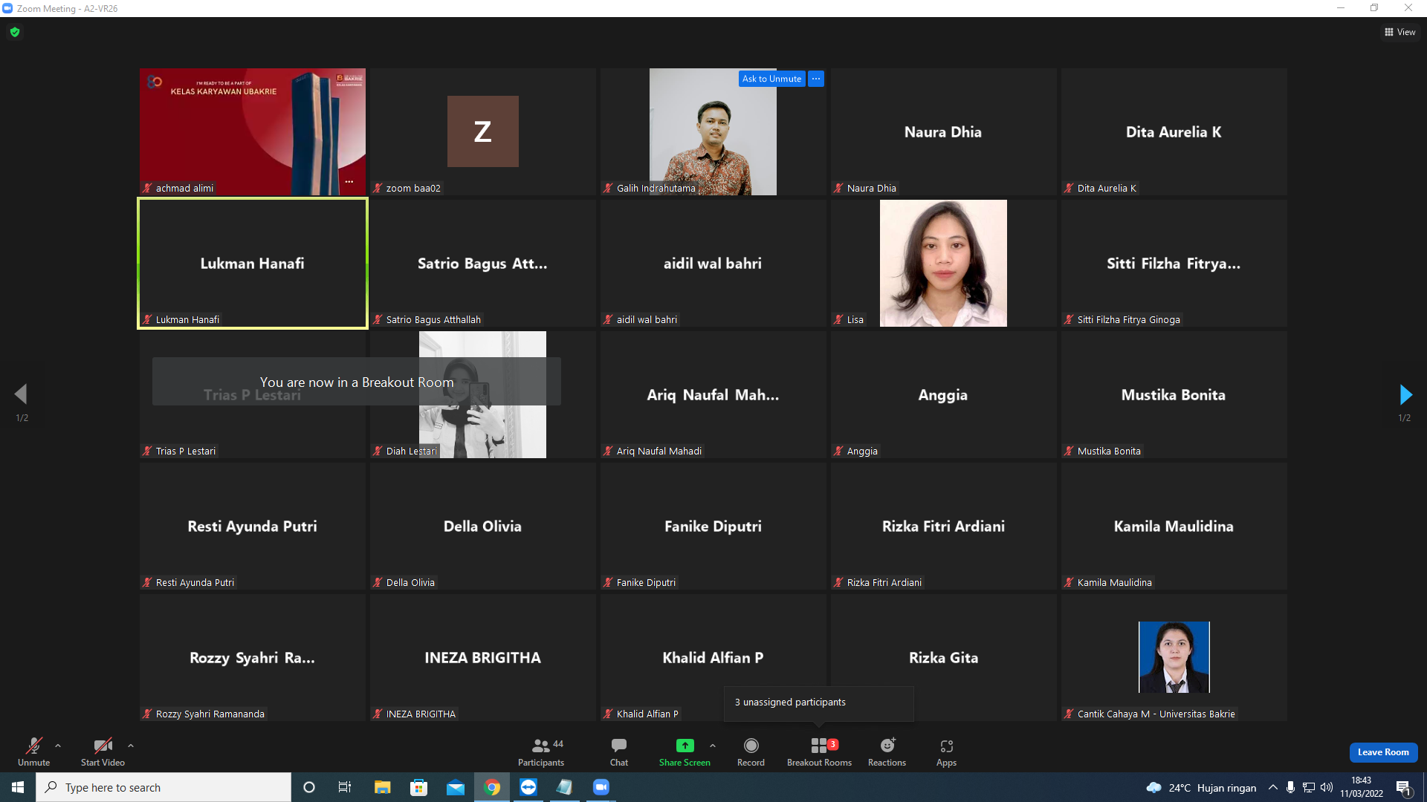Image resolution: width=1427 pixels, height=802 pixels.
Task: Start recording with Record button
Action: pos(751,752)
